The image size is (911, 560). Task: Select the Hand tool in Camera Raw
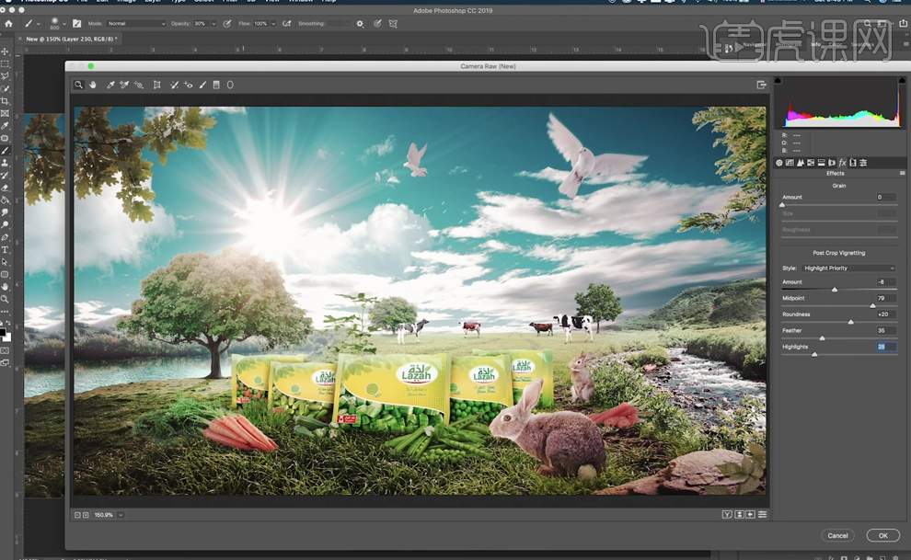93,85
